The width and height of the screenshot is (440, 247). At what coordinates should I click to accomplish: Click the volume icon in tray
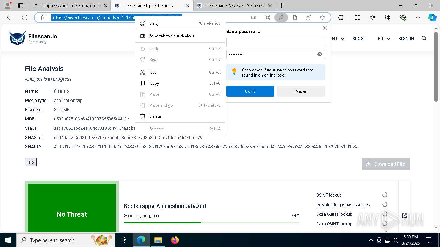coord(395,240)
